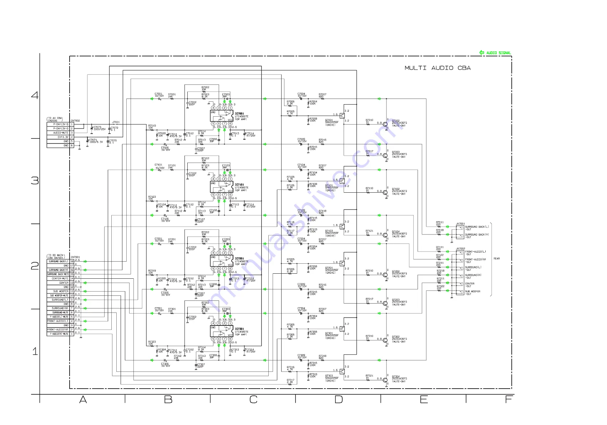
Task: Click the "Q7002" mute-on transistor label
Action: [x=396, y=121]
